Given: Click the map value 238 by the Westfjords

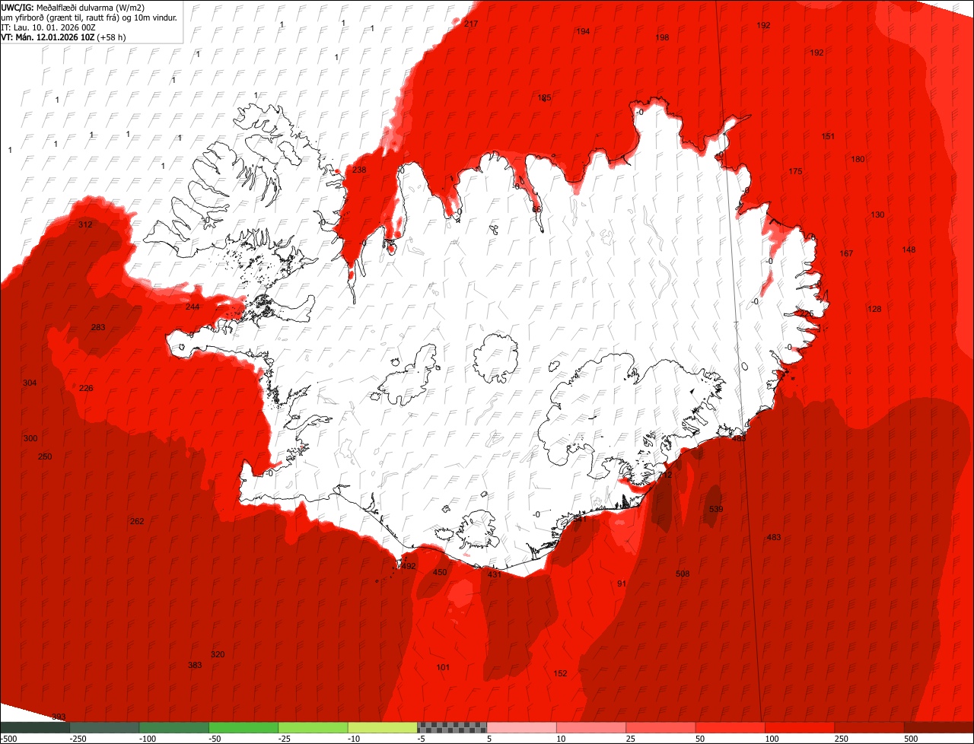Looking at the screenshot, I should click(x=359, y=170).
